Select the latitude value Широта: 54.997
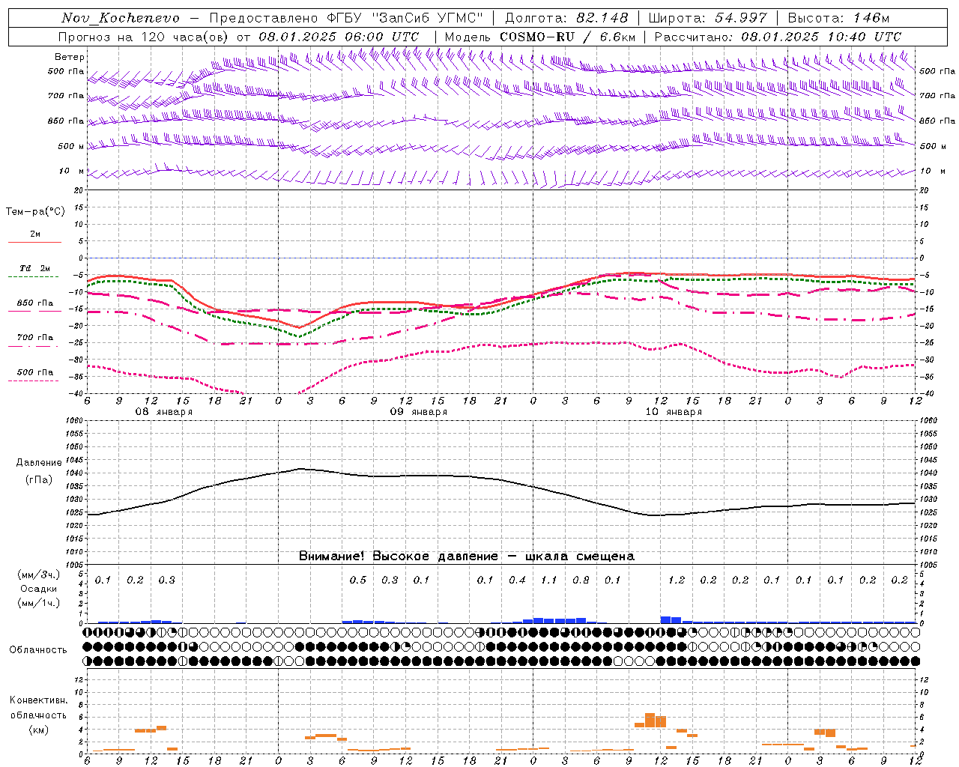The height and width of the screenshot is (767, 959). point(708,18)
